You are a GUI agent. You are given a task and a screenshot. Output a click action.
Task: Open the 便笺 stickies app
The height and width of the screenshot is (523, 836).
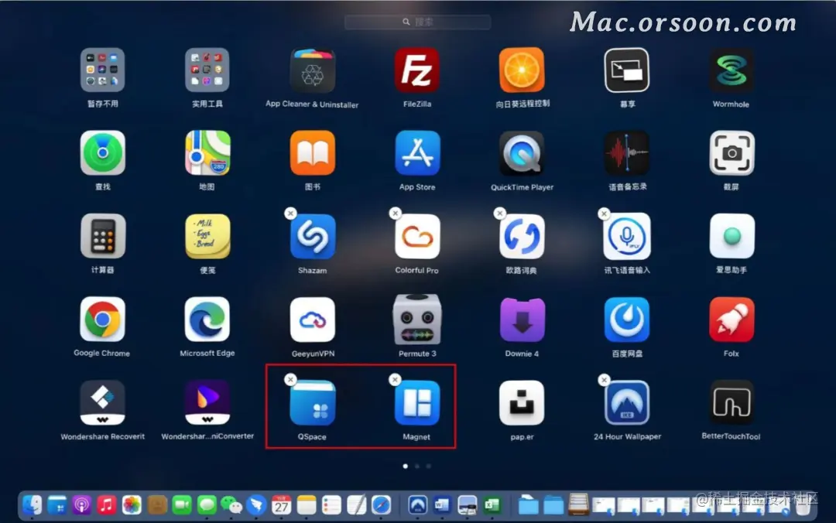click(207, 236)
